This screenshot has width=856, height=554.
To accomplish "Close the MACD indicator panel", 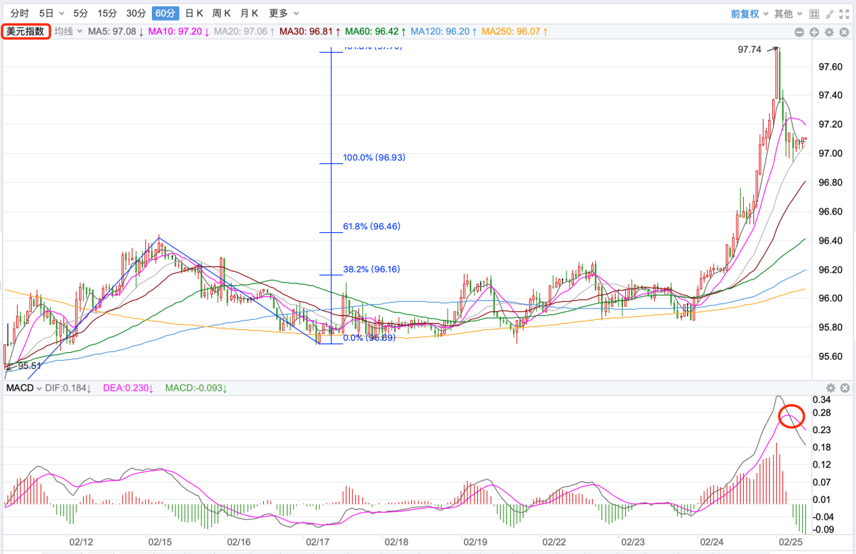I will point(845,388).
